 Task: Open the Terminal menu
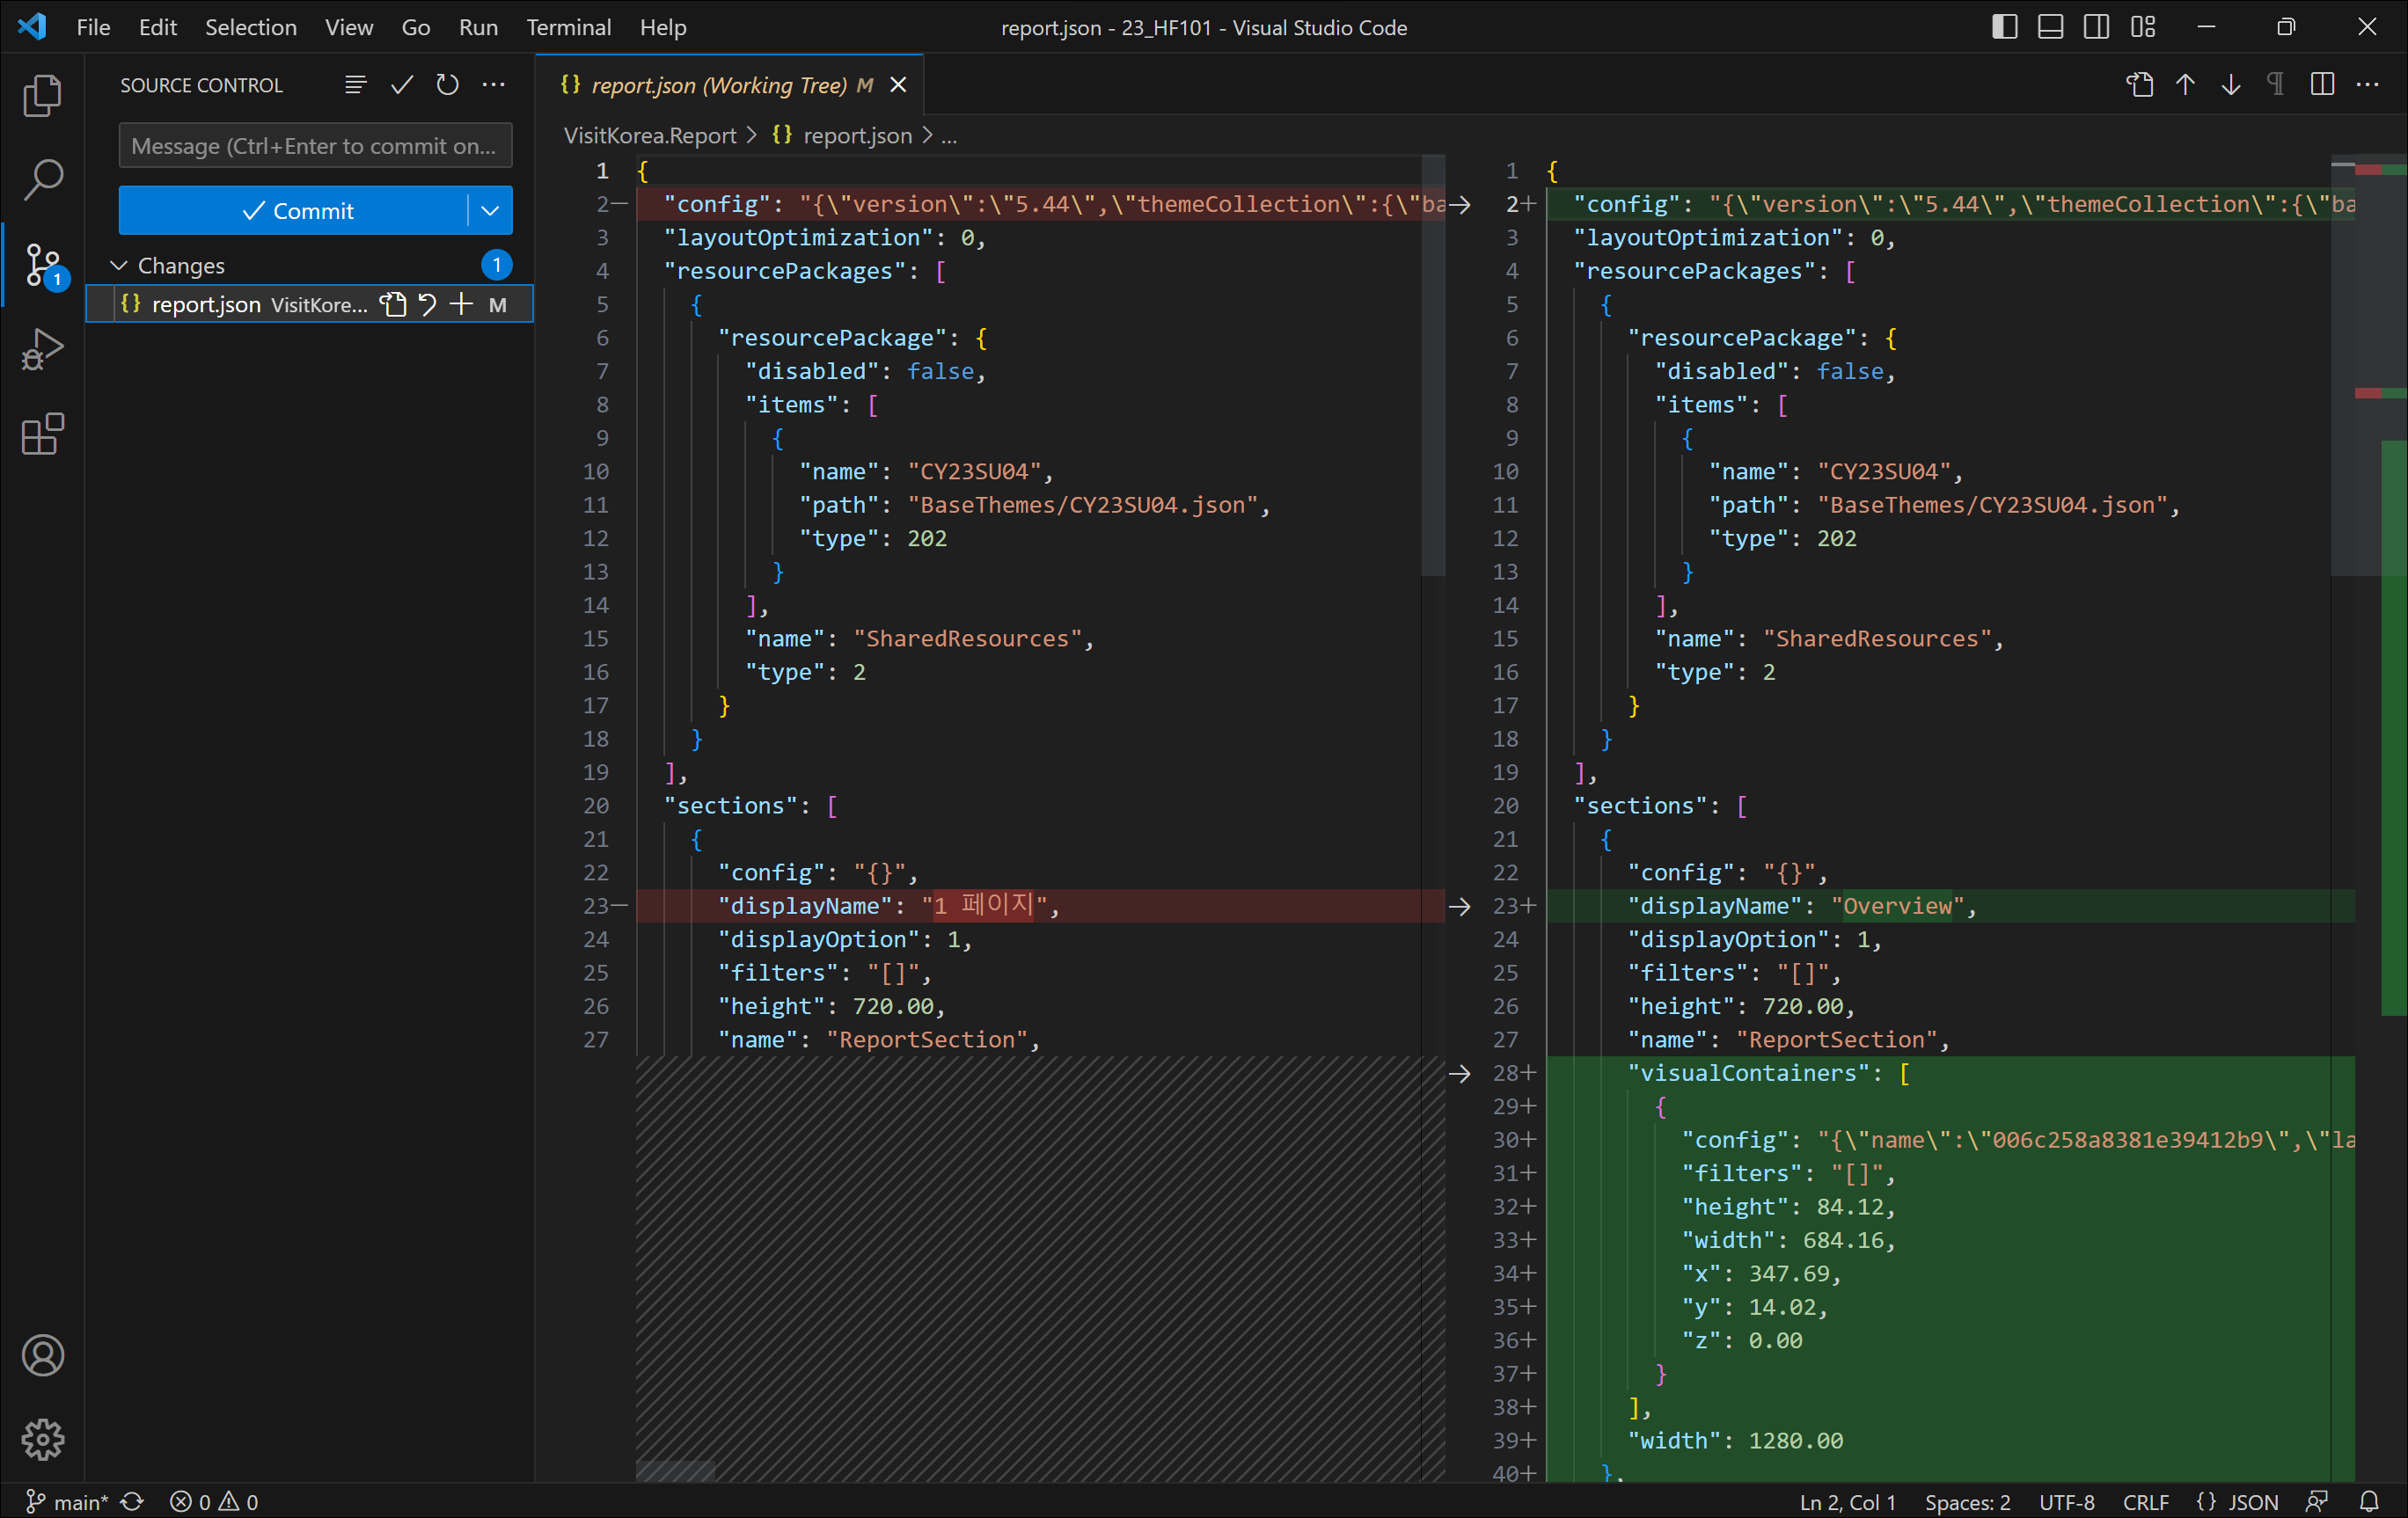tap(568, 27)
